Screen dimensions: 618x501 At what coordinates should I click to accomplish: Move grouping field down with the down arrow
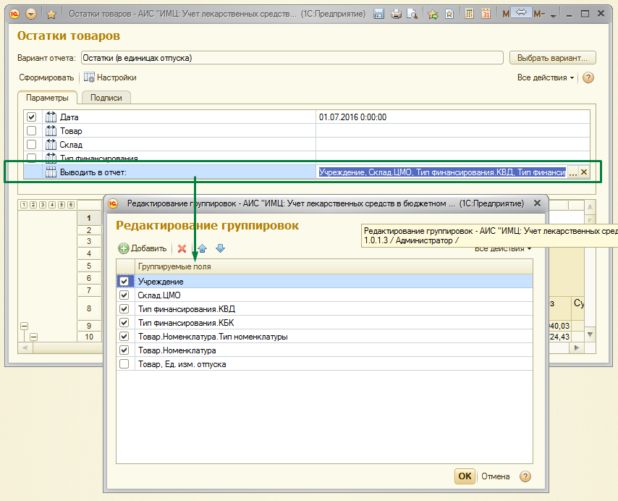[220, 248]
